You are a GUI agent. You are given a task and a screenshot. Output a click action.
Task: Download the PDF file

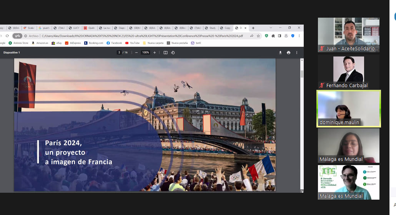280,53
